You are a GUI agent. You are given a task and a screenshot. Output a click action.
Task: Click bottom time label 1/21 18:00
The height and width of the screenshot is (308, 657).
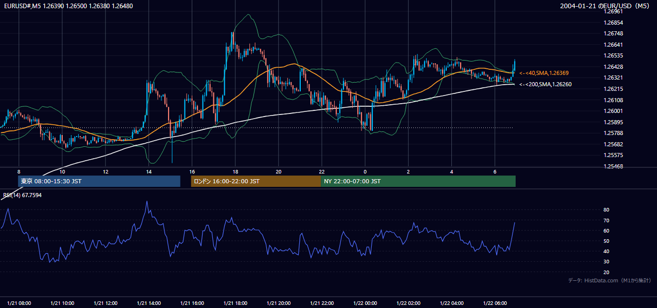(x=235, y=302)
